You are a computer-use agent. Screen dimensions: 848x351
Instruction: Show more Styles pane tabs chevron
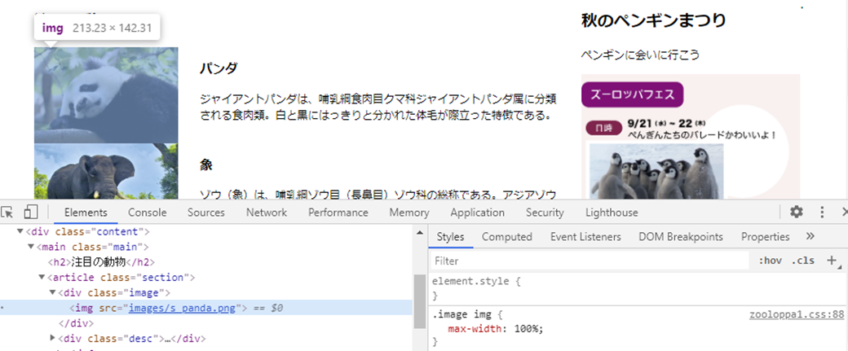pyautogui.click(x=810, y=236)
